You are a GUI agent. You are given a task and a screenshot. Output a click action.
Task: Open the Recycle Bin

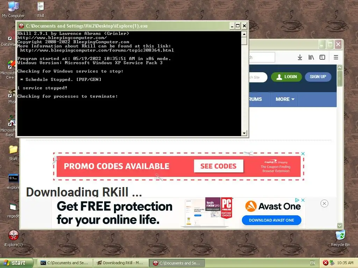[341, 238]
